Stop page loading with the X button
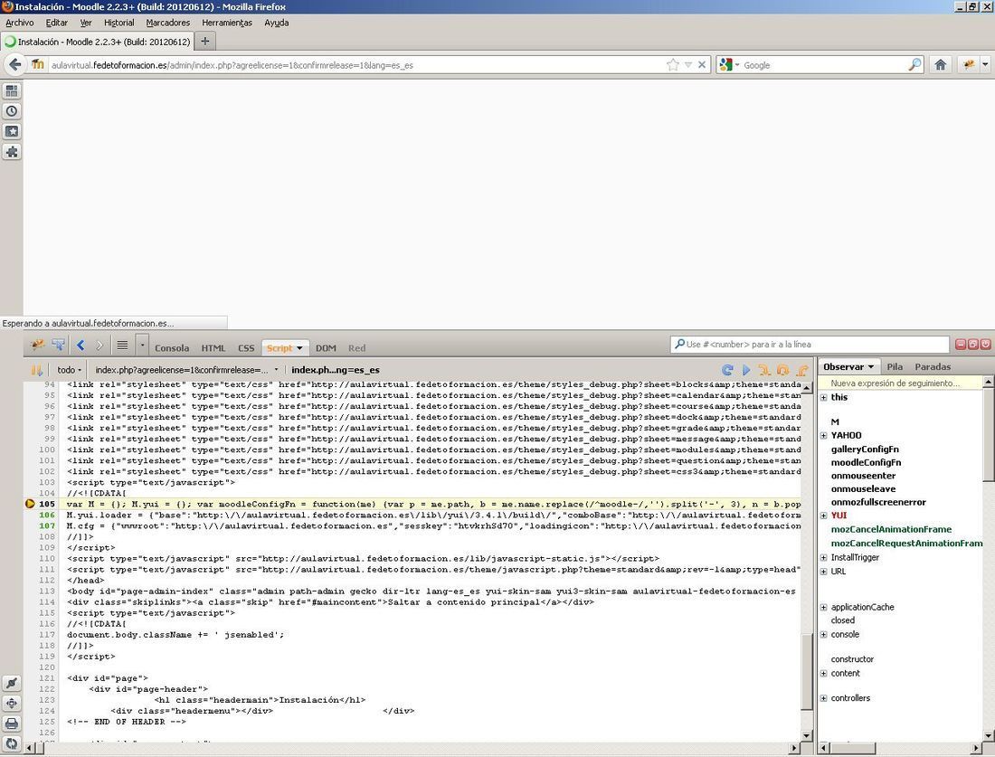995x757 pixels. pos(702,65)
